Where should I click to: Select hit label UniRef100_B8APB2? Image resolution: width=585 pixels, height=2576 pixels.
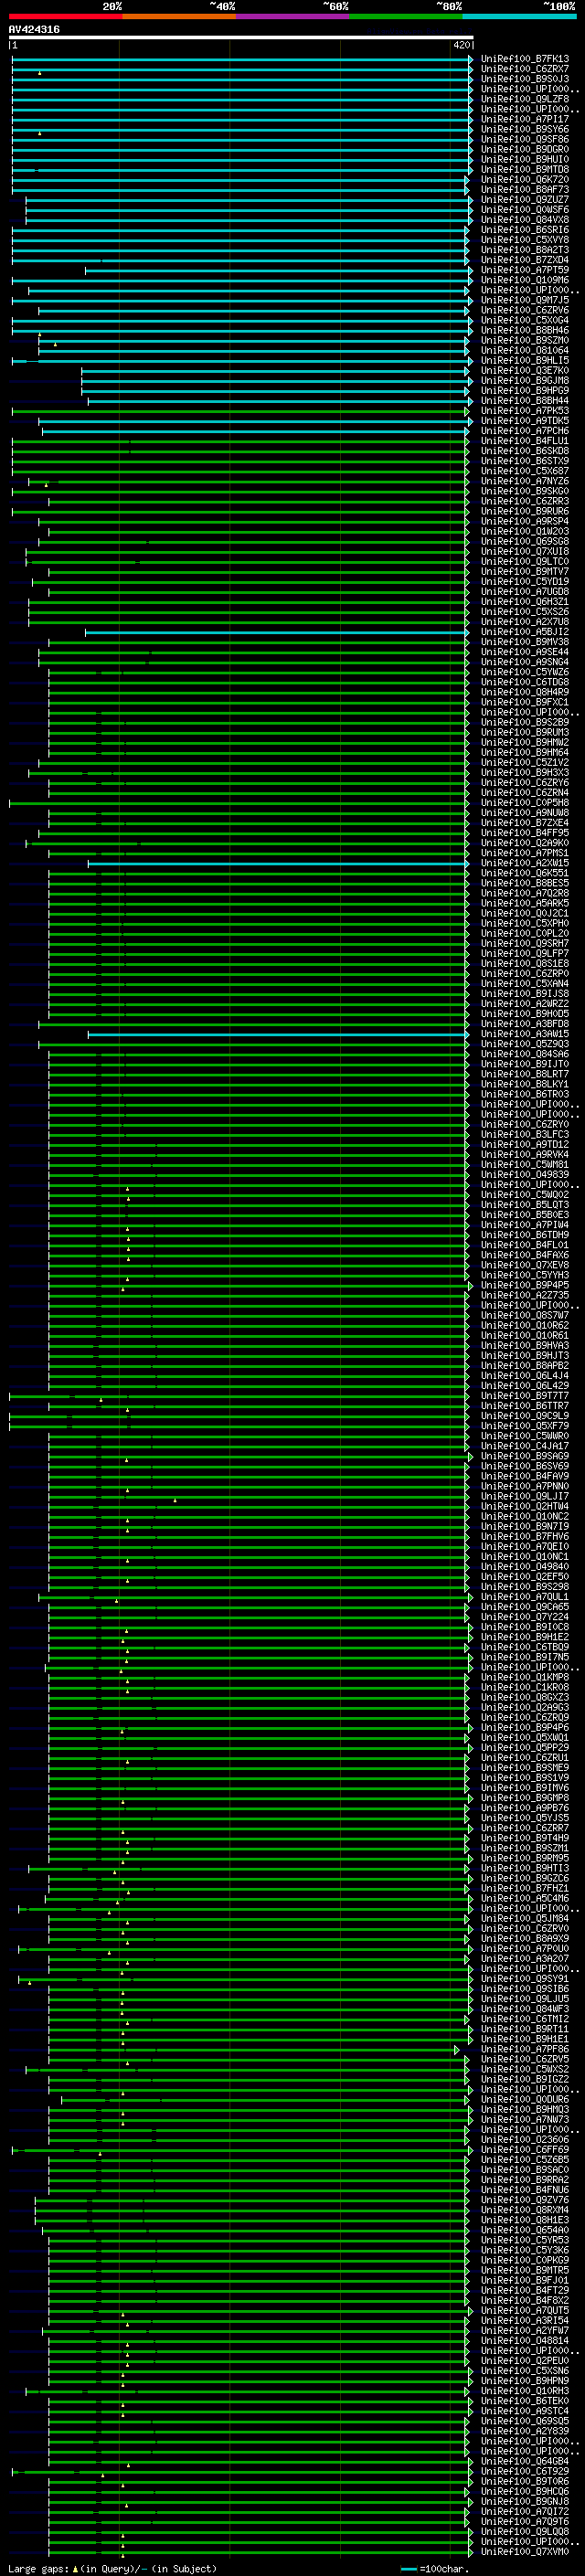(x=525, y=1366)
